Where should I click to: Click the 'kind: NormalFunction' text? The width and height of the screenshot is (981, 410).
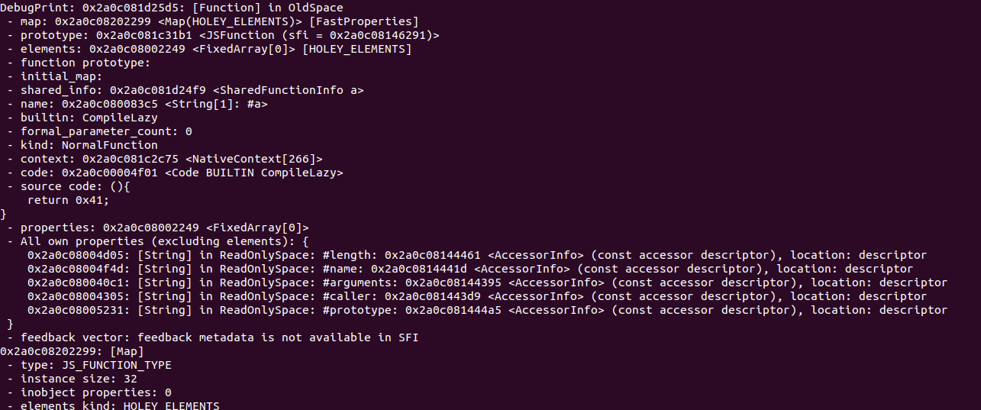[89, 145]
